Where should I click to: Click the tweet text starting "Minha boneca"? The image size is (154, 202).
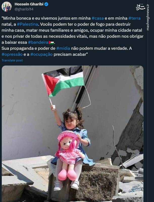(72, 36)
